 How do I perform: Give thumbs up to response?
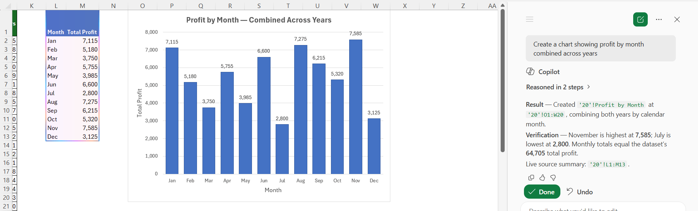pos(542,178)
